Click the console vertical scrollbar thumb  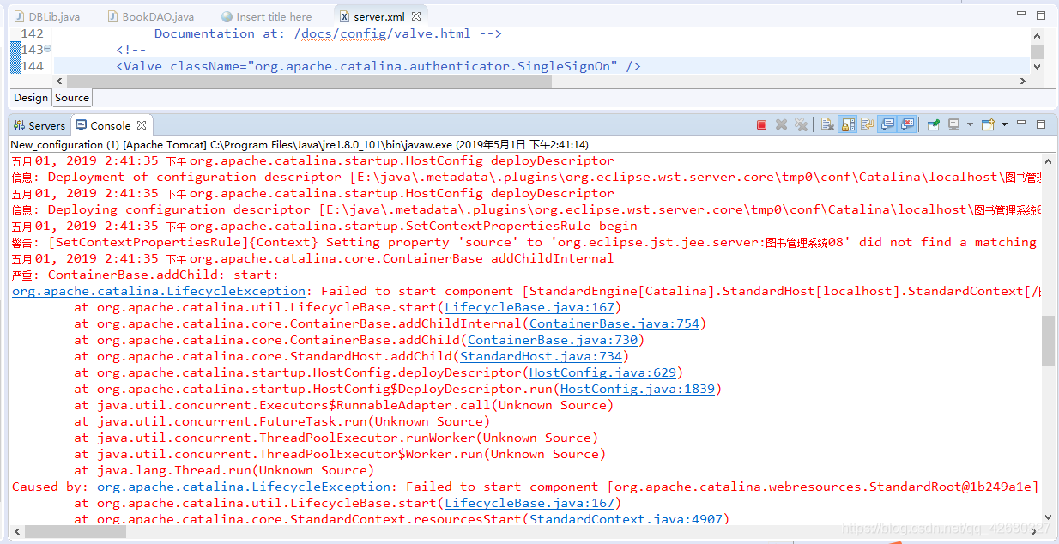1048,341
